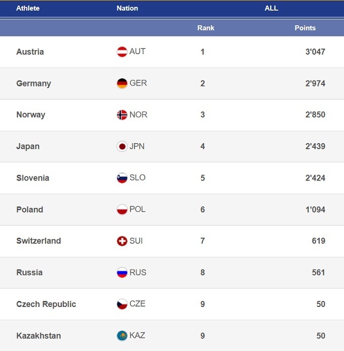Sort by the Points subheader
This screenshot has width=344, height=351.
tap(305, 28)
